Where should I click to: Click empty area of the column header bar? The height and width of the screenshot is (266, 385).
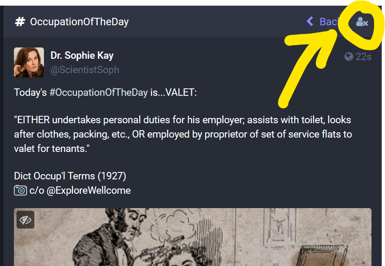pyautogui.click(x=218, y=22)
